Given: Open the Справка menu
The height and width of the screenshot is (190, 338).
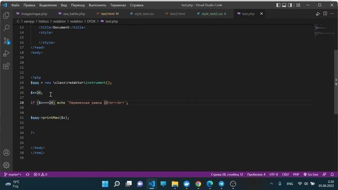Looking at the screenshot, I should pos(136,5).
